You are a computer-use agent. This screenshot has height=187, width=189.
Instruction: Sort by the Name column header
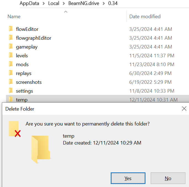point(14,17)
